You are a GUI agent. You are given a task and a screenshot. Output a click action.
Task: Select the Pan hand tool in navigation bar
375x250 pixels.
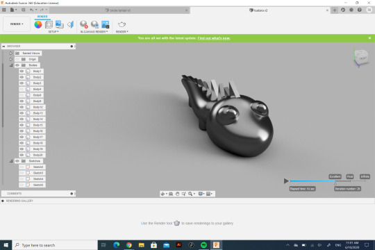(x=177, y=194)
